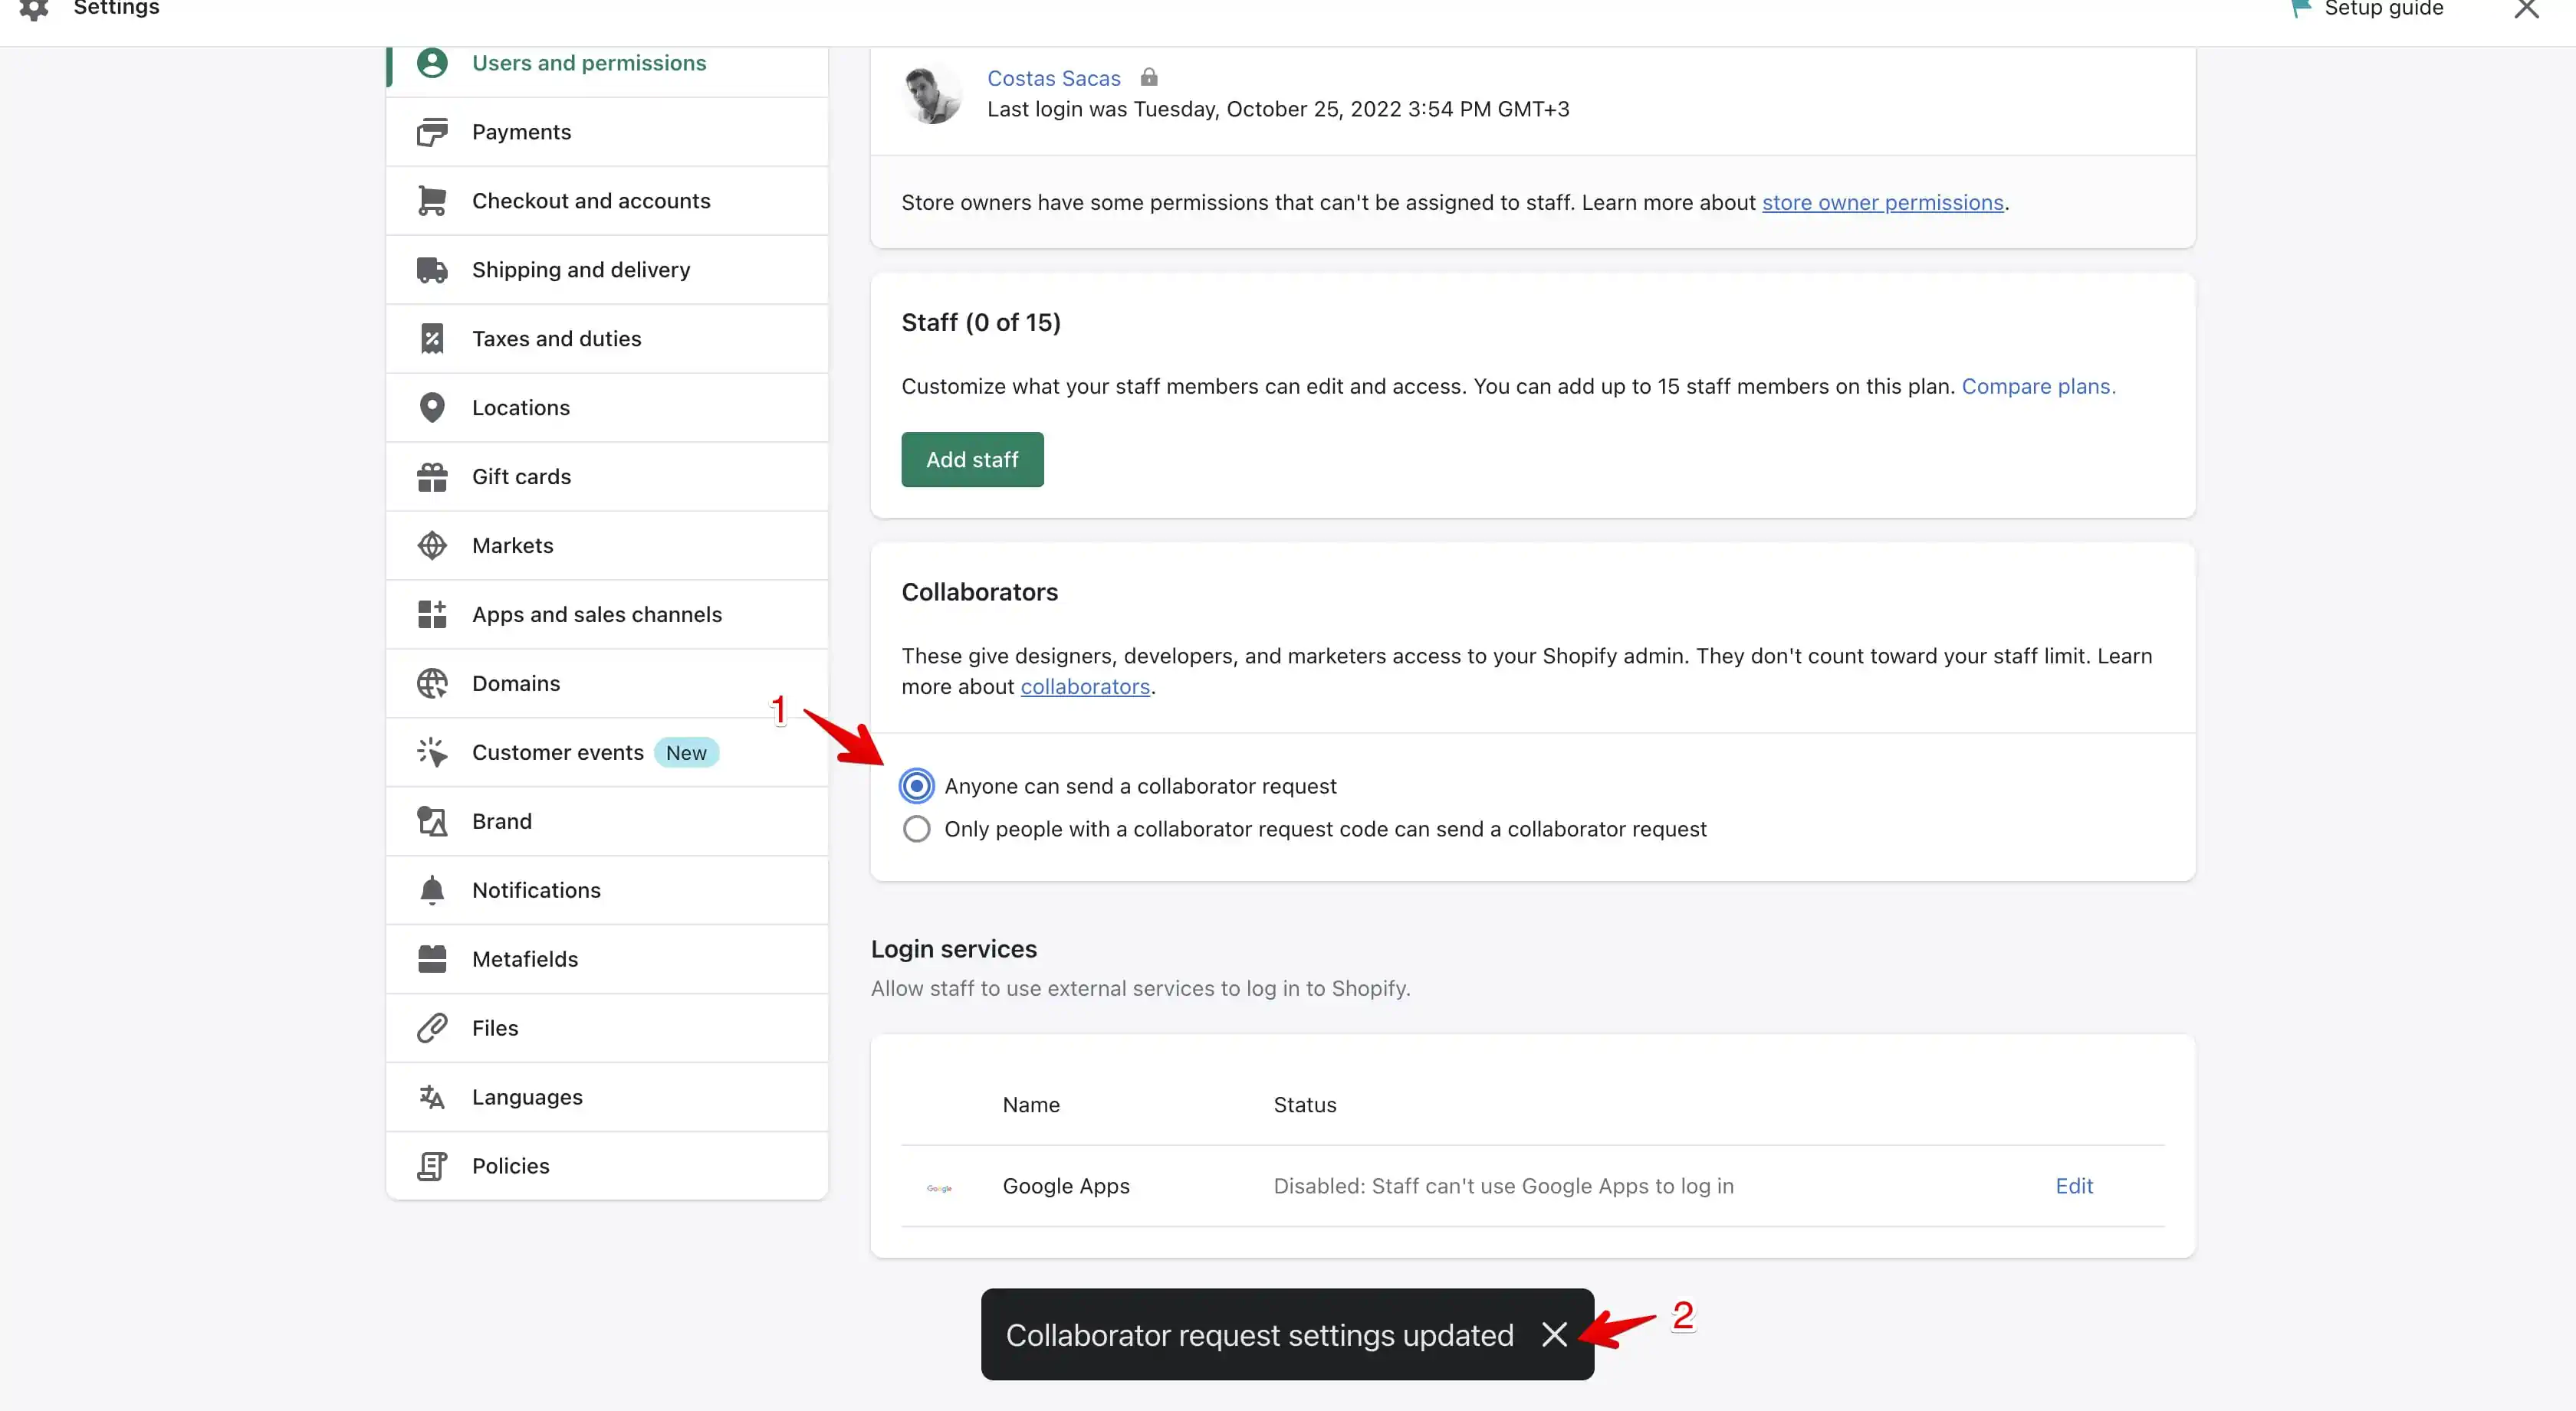
Task: Click the Metafields icon
Action: (432, 959)
